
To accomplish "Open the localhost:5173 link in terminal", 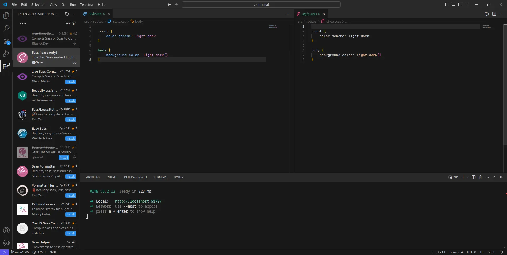I will [x=138, y=201].
